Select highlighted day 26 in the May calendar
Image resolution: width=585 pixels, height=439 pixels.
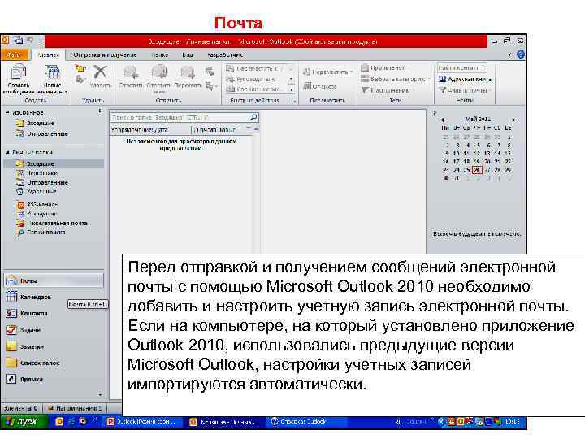(477, 170)
